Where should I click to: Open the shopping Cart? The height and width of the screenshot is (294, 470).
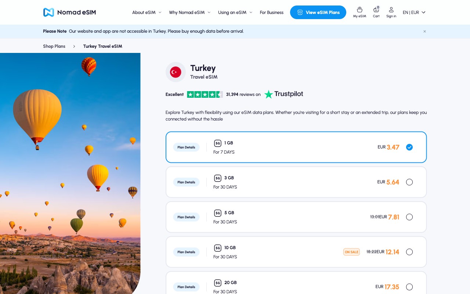376,12
